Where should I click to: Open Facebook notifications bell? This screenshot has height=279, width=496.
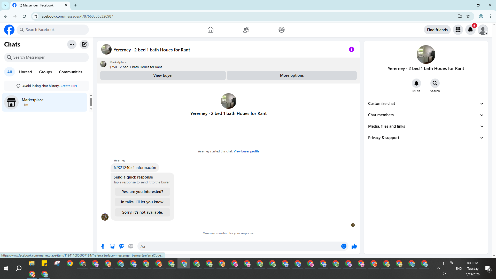point(470,30)
